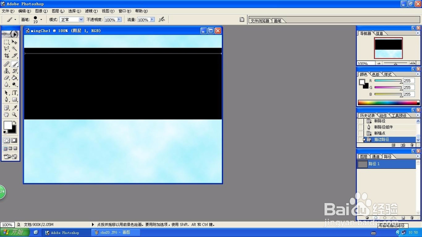
Task: Select the Eyedropper tool
Action: (14, 108)
